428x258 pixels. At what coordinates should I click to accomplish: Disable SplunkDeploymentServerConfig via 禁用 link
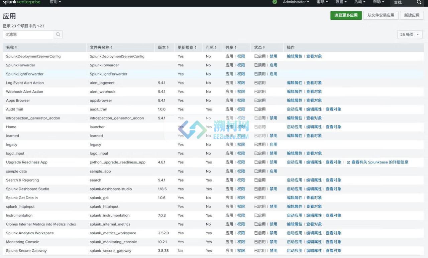pos(274,56)
